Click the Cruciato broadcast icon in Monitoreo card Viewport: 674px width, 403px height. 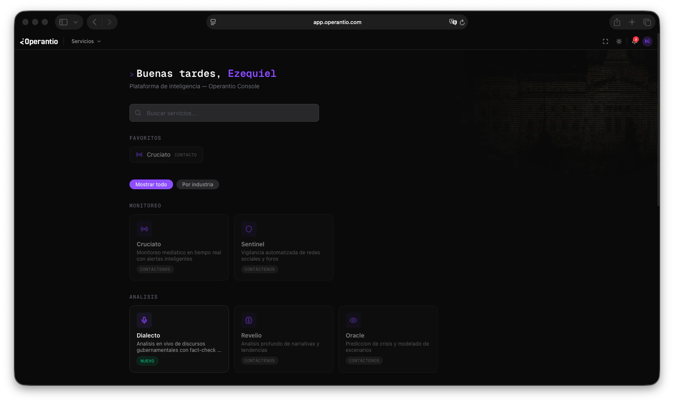[144, 229]
